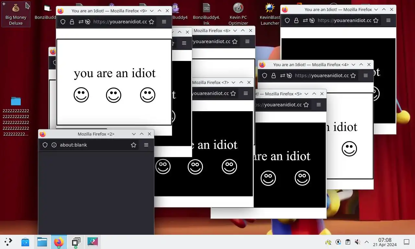Screen dimensions: 415x249
Task: Click the updates notifier tray icon
Action: [x=338, y=242]
